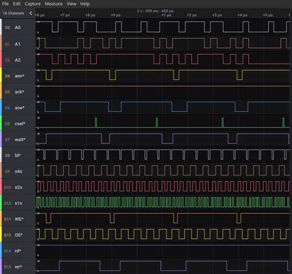Click the 16 Channels label

(13, 14)
